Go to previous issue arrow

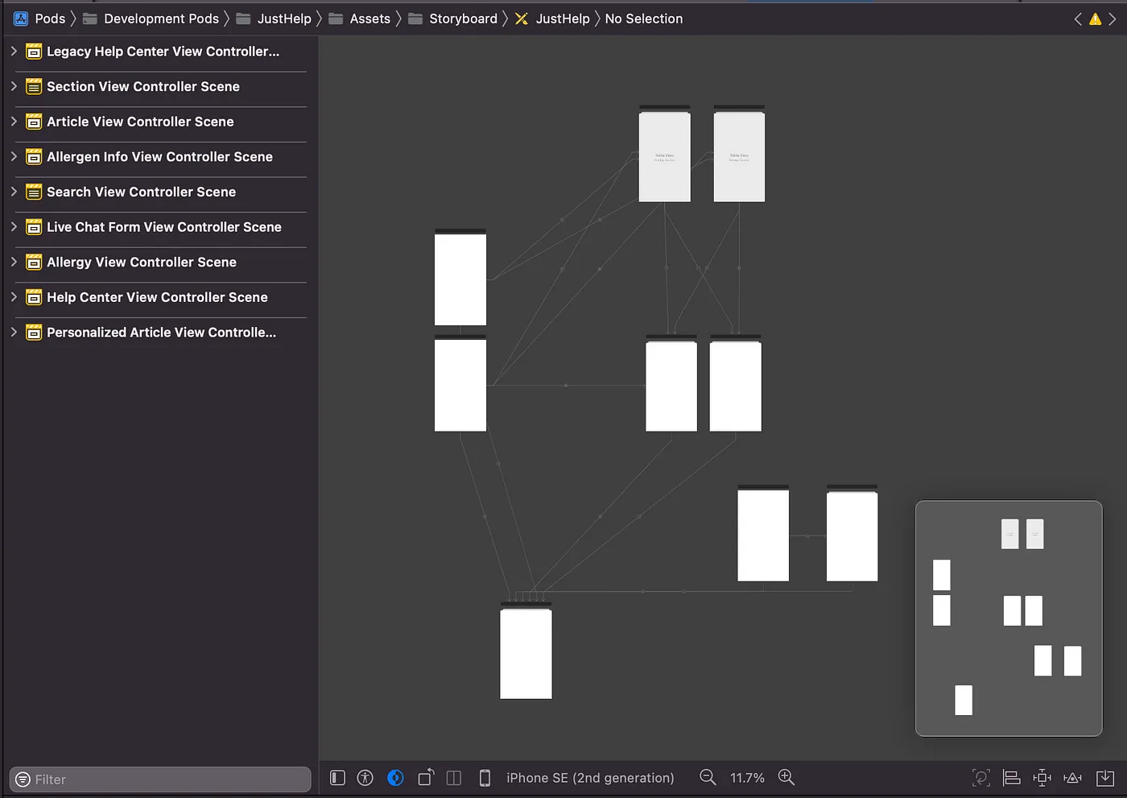(1078, 19)
